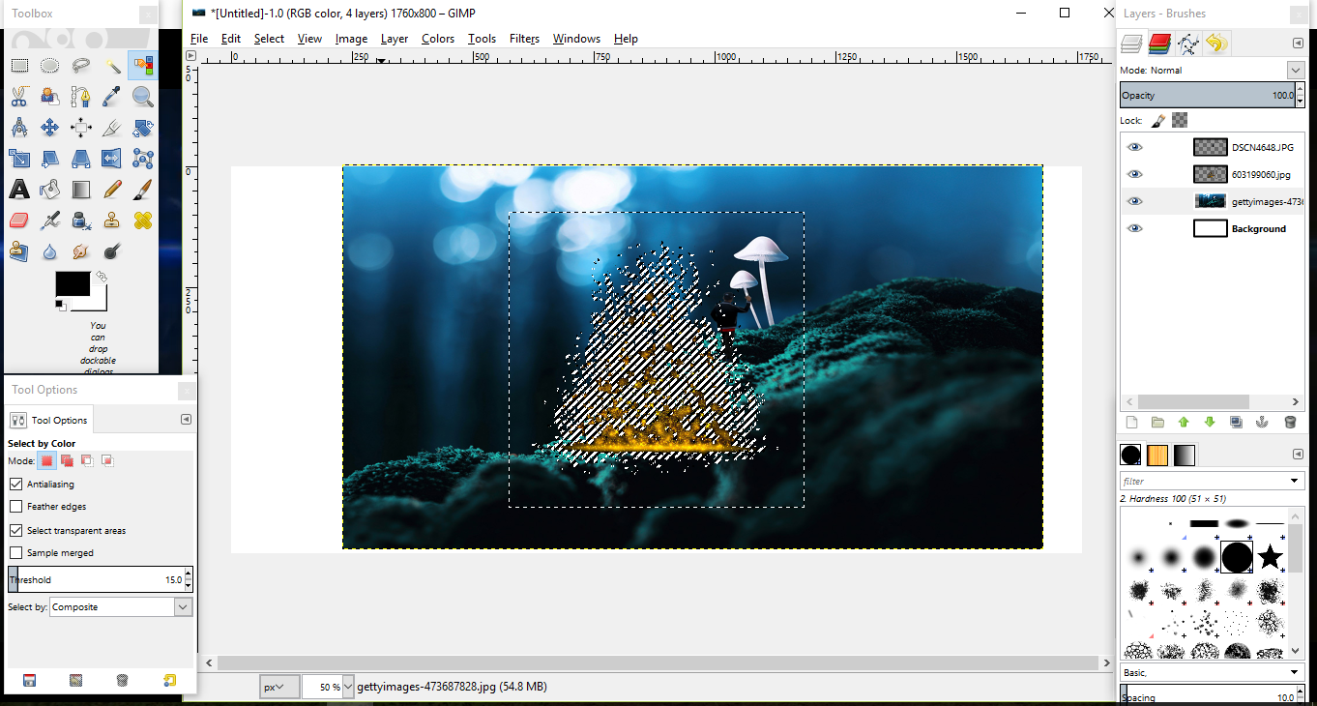Enable Feather edges option
The width and height of the screenshot is (1317, 706).
15,506
